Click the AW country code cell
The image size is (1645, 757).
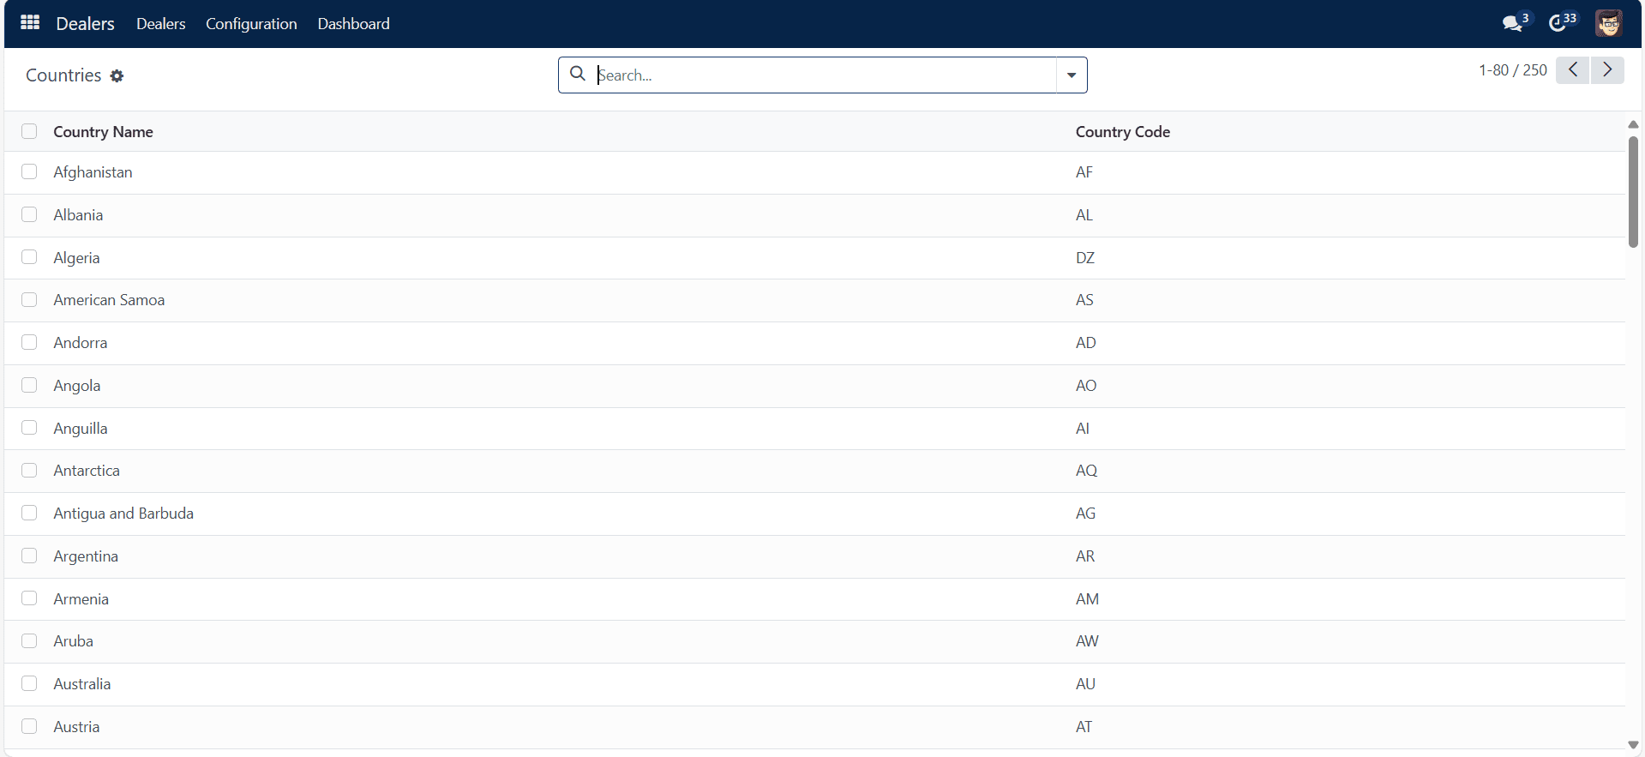[x=1087, y=641]
